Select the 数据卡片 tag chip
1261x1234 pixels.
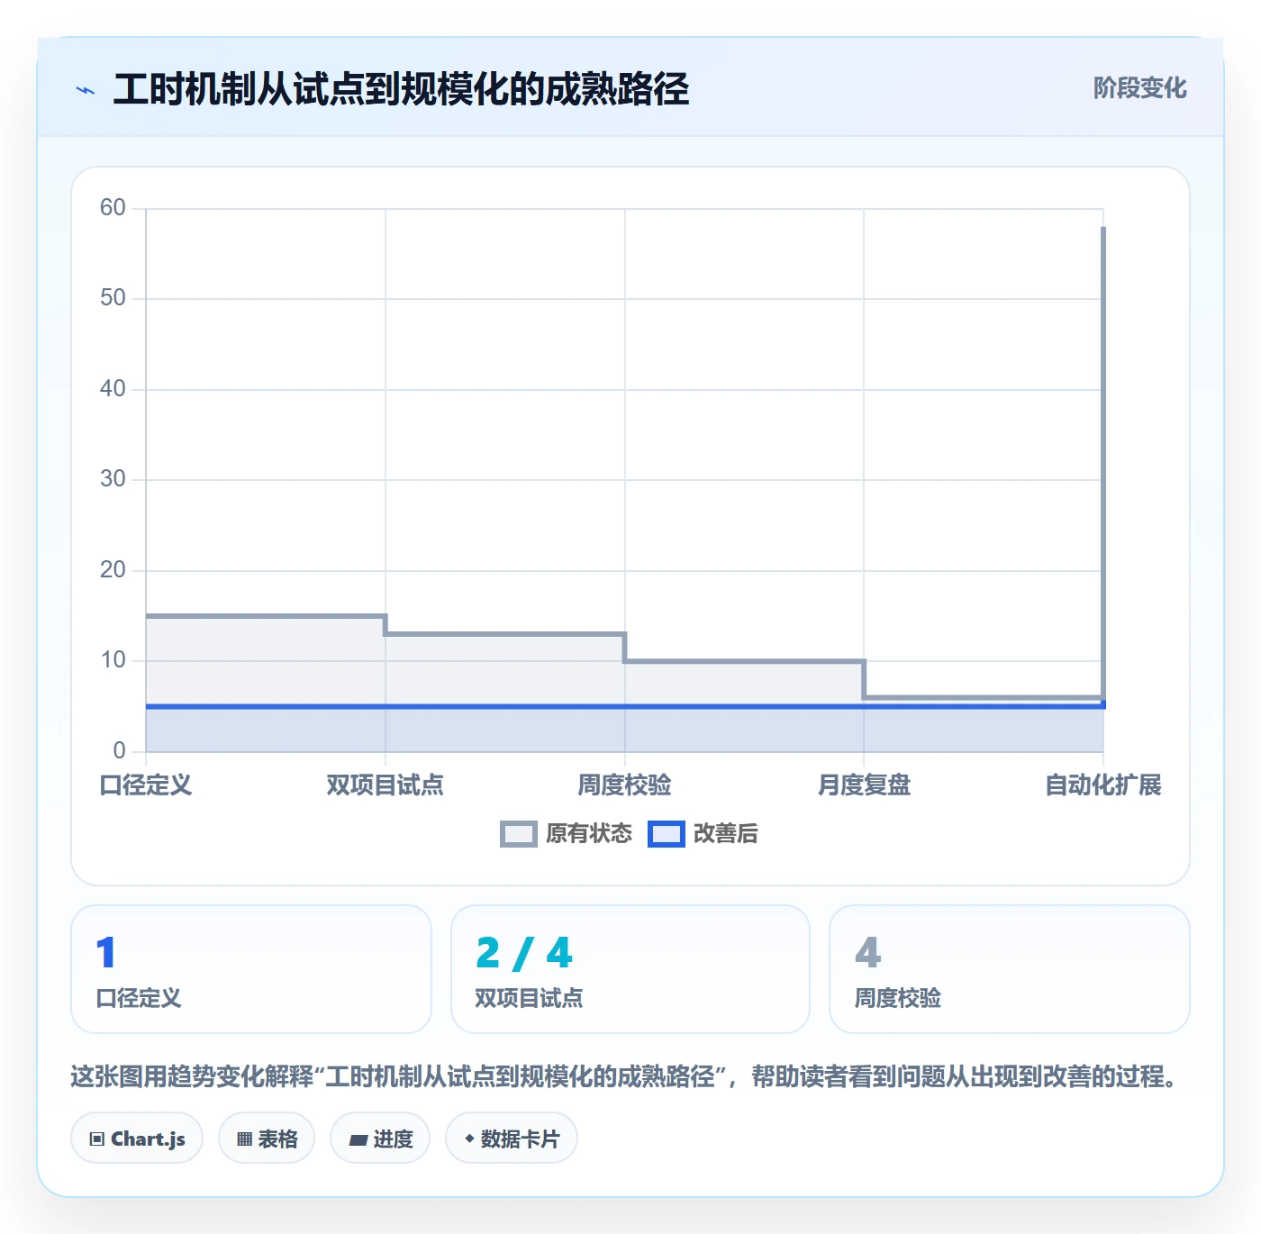(x=512, y=1139)
